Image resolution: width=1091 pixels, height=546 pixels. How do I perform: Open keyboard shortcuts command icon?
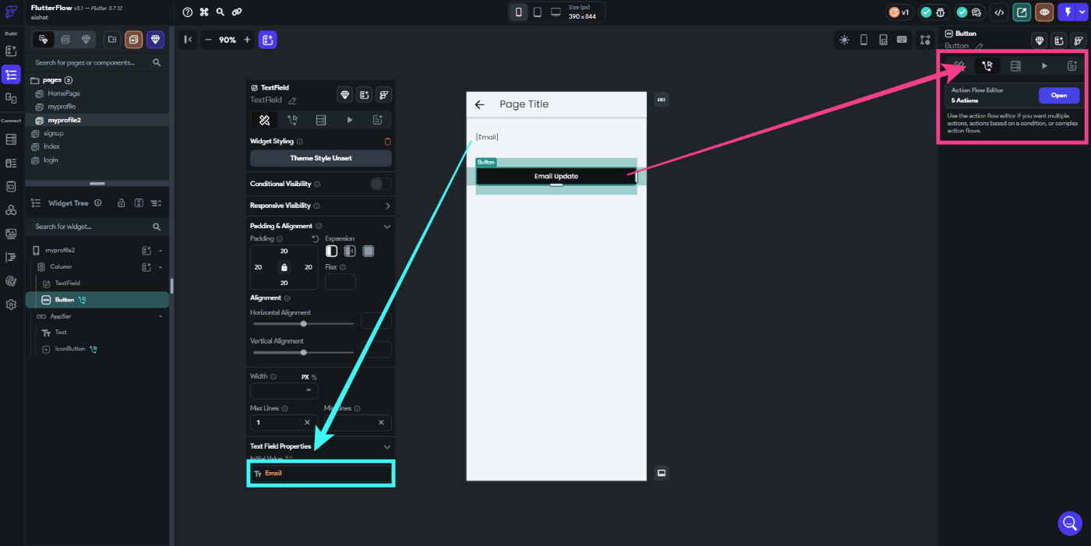tap(204, 12)
